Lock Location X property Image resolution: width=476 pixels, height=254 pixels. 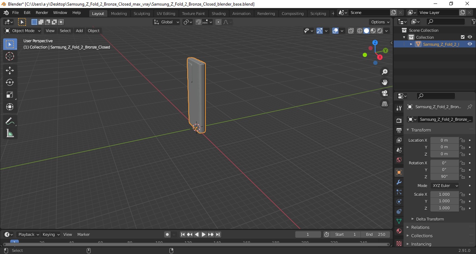pos(462,140)
